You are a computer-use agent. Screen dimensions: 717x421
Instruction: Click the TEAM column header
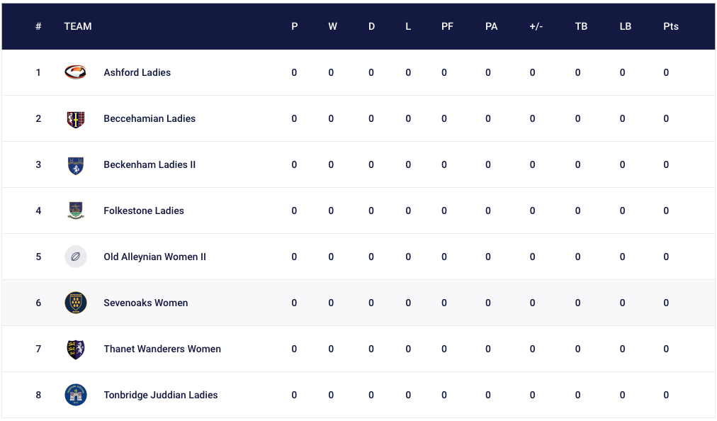coord(78,26)
